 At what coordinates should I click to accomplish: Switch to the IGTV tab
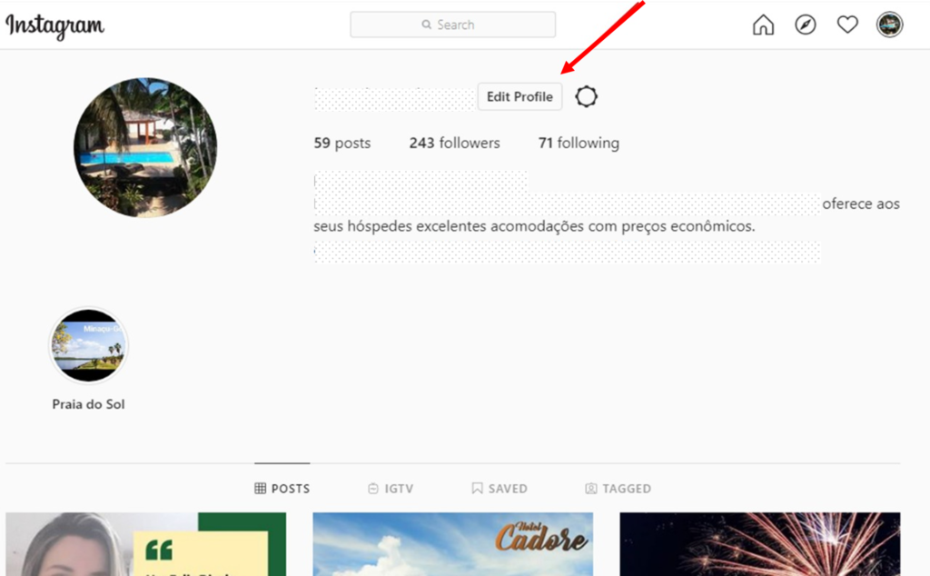(x=391, y=488)
